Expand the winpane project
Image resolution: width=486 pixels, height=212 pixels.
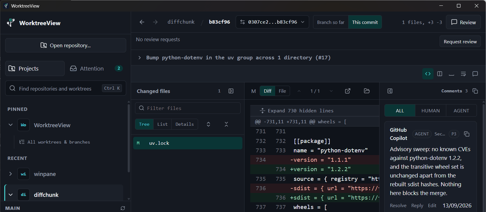[11, 174]
